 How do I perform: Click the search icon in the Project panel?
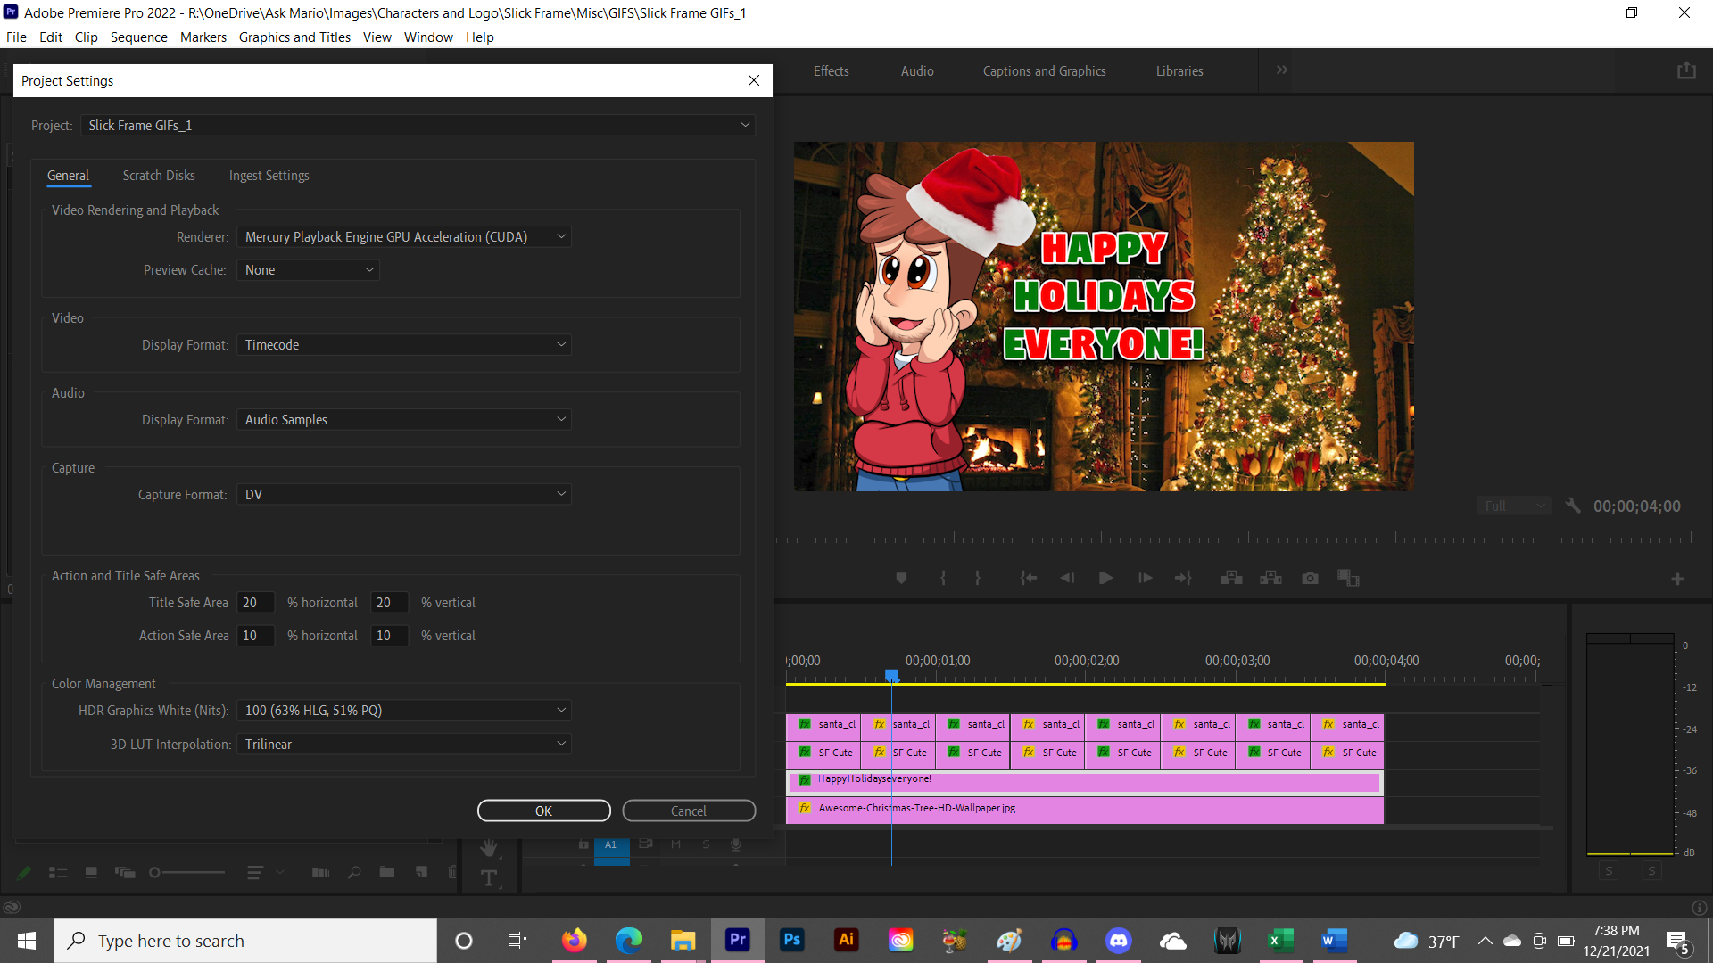coord(353,872)
